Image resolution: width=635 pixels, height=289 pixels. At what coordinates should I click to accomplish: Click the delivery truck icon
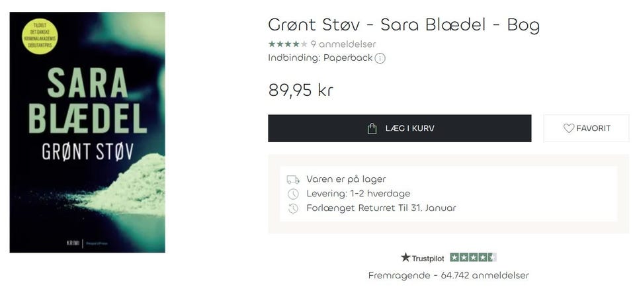pyautogui.click(x=293, y=179)
